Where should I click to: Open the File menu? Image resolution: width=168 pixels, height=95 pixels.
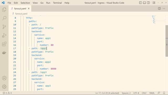click(9, 3)
